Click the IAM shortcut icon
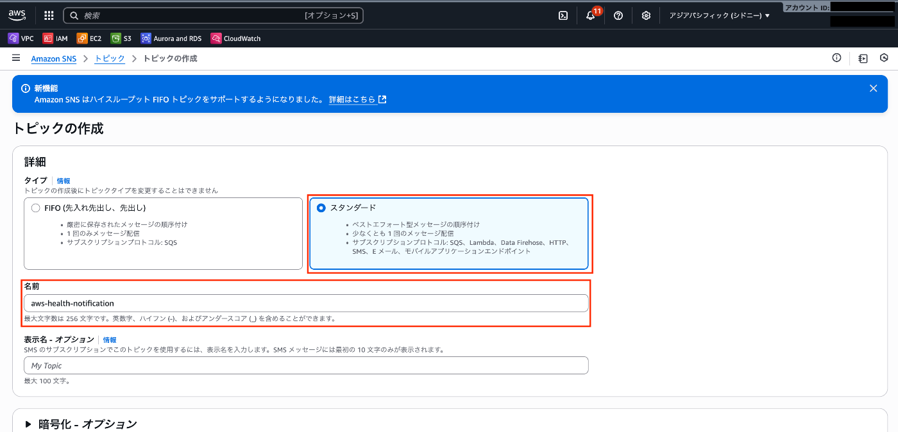898x432 pixels. pyautogui.click(x=47, y=38)
